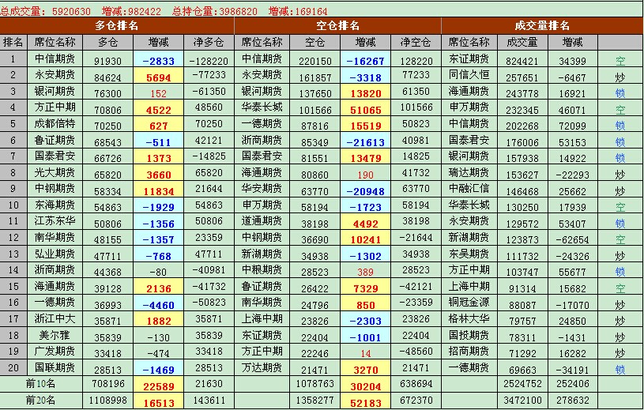Click the top-10 long total 708196
The height and width of the screenshot is (410, 644).
107,384
